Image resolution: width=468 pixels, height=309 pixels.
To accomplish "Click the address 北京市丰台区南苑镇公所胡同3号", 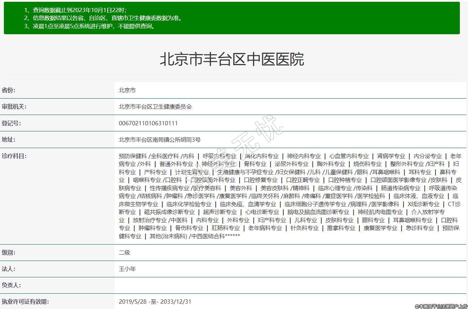I will click(159, 140).
